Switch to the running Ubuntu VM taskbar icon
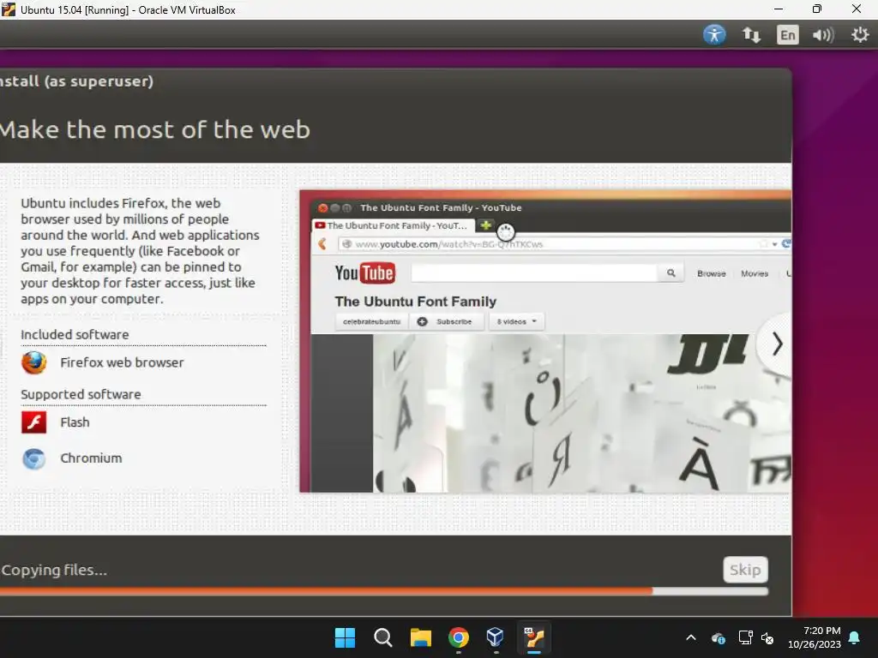Viewport: 878px width, 658px height. pyautogui.click(x=533, y=637)
